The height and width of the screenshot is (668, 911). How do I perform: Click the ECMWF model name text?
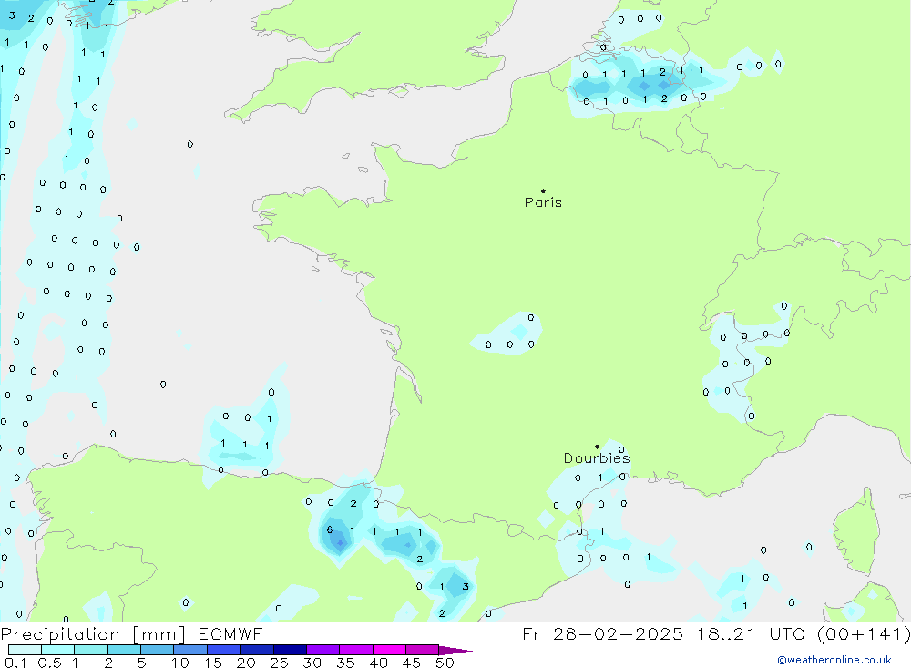(230, 633)
